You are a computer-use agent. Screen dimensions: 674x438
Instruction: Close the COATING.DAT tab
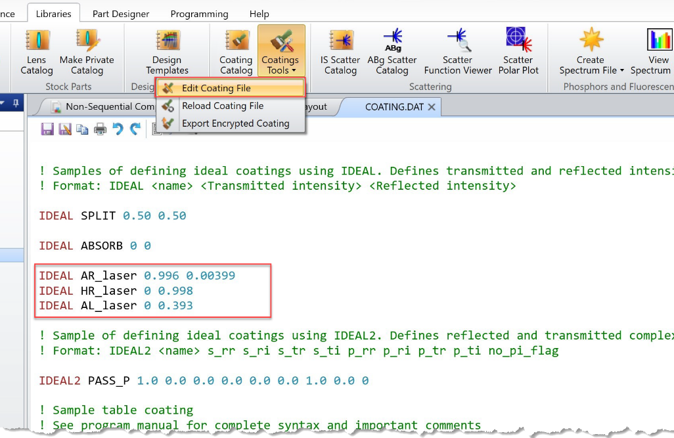point(432,107)
